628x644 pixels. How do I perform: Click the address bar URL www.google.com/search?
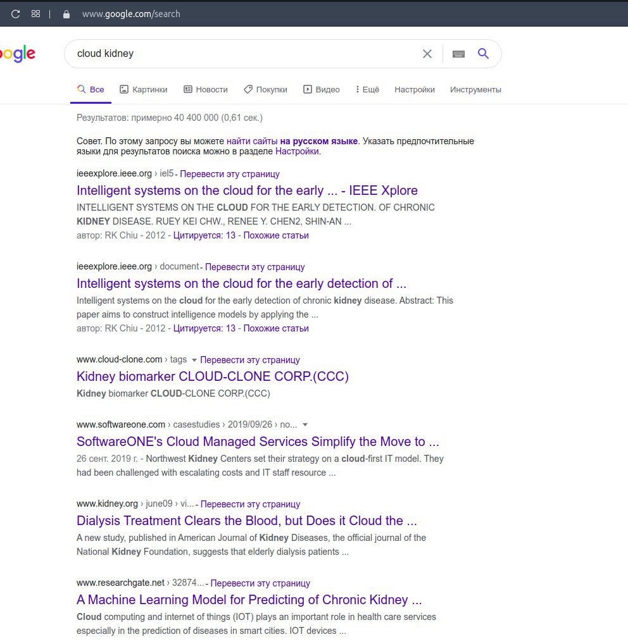(131, 14)
